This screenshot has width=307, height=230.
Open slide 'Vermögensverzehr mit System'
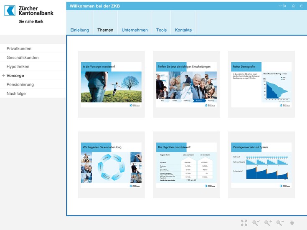[x=261, y=165]
